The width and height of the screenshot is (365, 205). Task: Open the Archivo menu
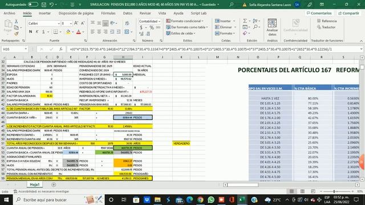(9, 13)
